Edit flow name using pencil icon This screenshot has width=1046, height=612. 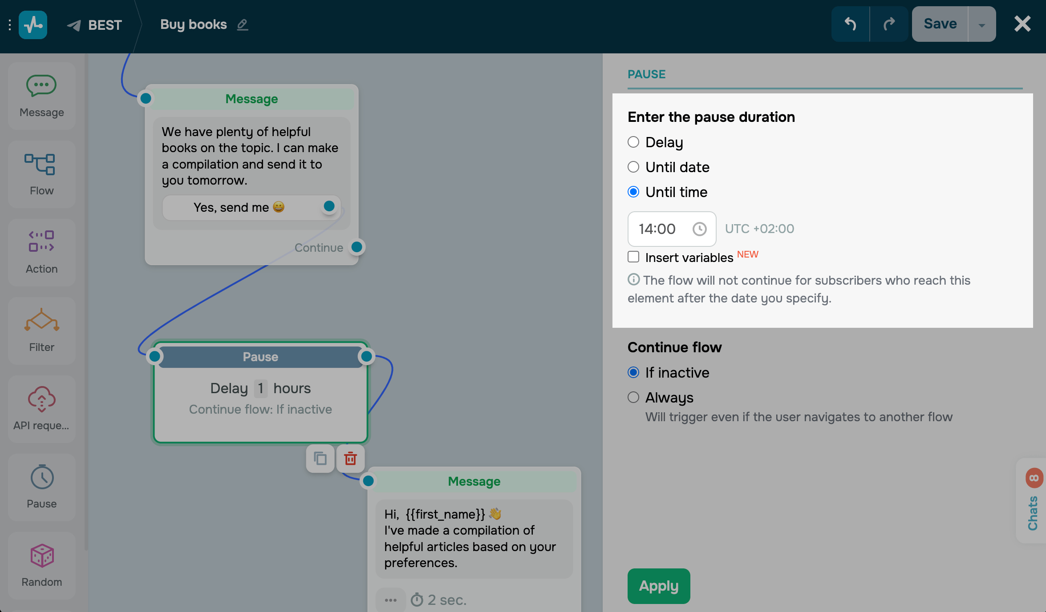click(243, 24)
